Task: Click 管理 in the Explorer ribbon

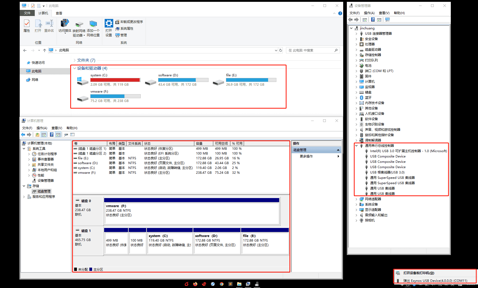Action: (x=121, y=35)
